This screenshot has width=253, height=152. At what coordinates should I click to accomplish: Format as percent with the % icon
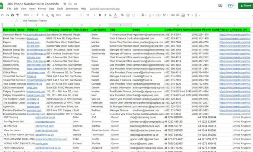point(42,15)
